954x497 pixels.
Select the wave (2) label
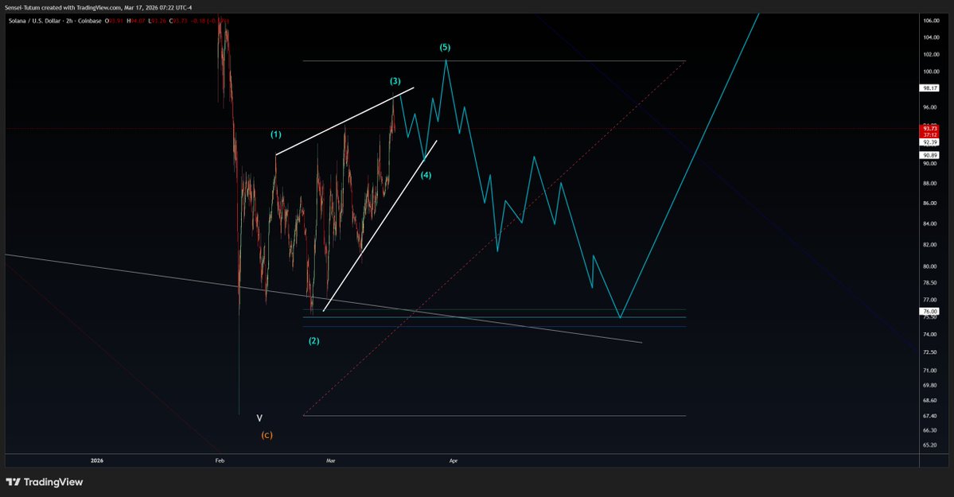tap(314, 341)
